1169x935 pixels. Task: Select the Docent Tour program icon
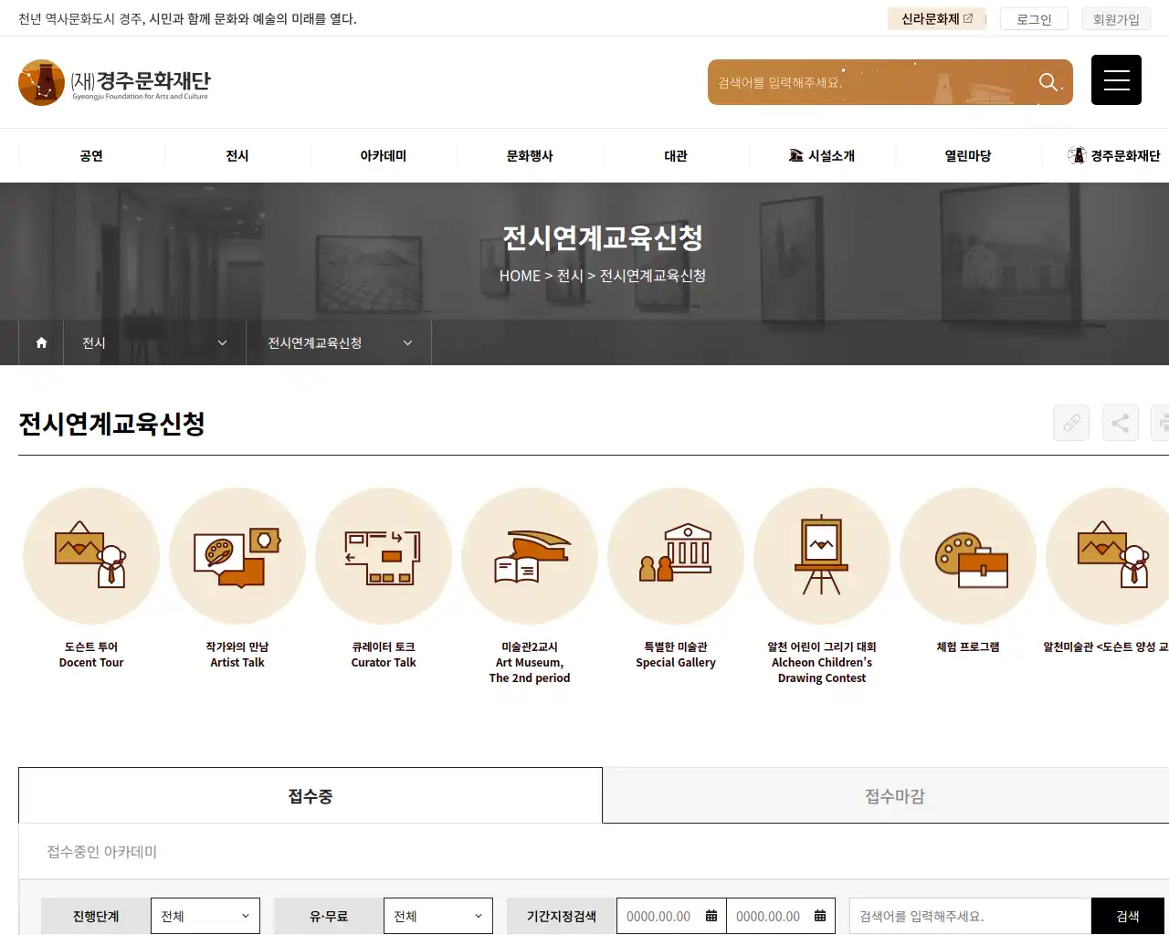[x=91, y=556]
